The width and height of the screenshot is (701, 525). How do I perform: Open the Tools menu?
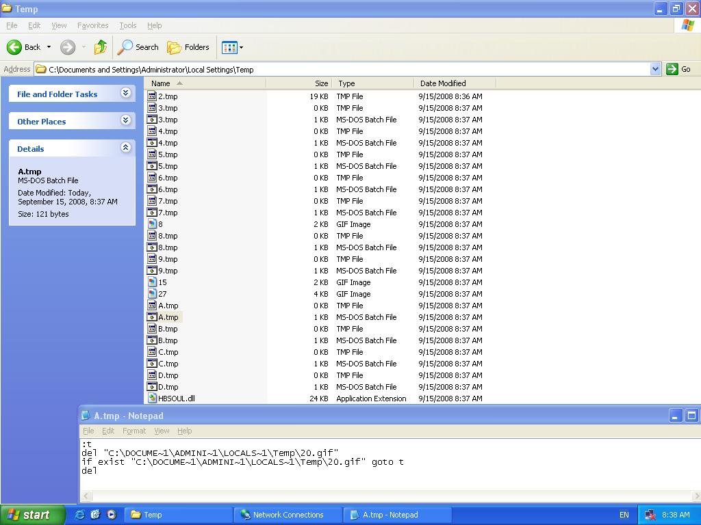pyautogui.click(x=127, y=25)
